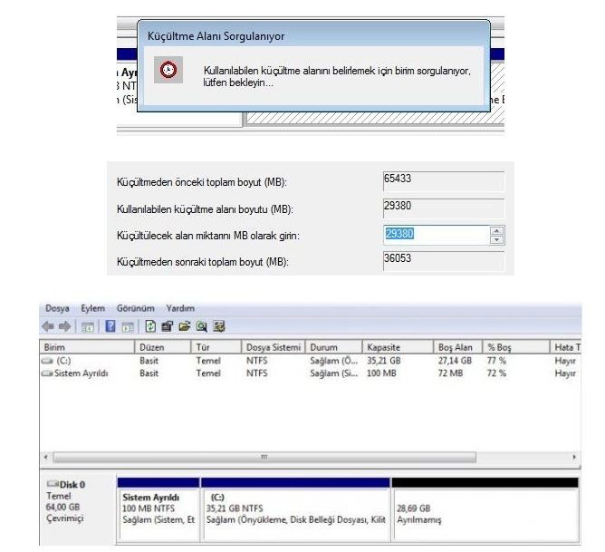Click the Forward arrow toolbar icon

click(63, 326)
